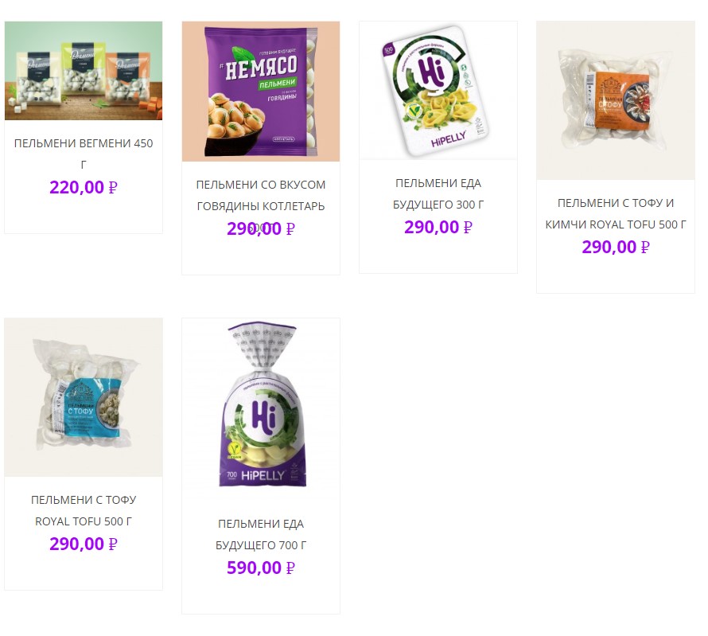Open the orange Royal Tofu kimchi package image
This screenshot has height=636, width=708.
point(616,100)
